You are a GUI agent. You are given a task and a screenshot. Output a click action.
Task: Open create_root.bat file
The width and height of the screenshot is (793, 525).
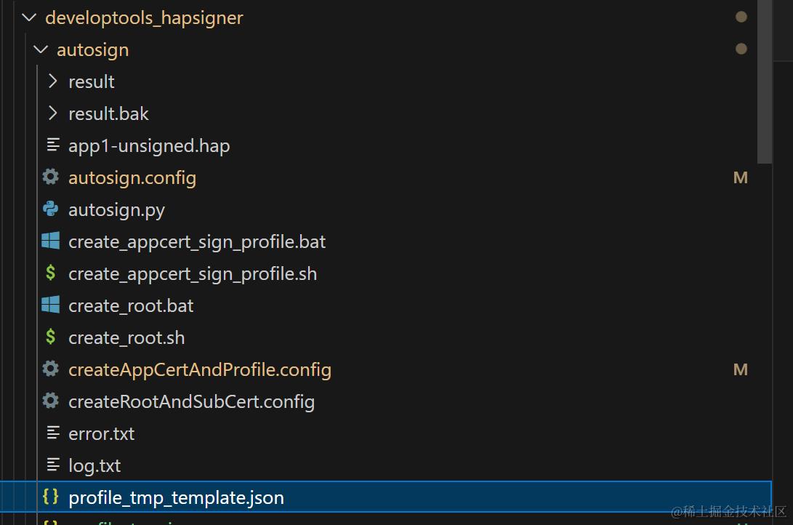[x=131, y=306]
